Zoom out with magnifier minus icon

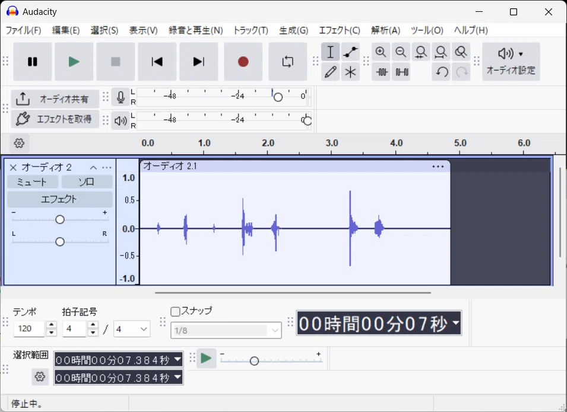[401, 52]
